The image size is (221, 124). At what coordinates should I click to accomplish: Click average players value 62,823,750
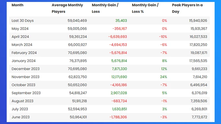(78, 77)
